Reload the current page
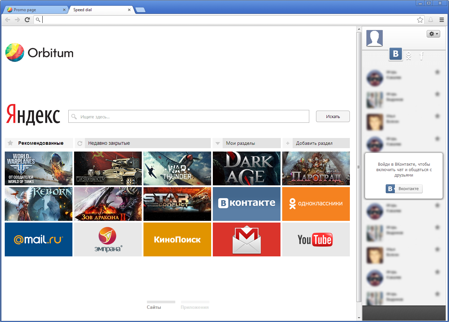The width and height of the screenshot is (449, 322). click(x=27, y=20)
